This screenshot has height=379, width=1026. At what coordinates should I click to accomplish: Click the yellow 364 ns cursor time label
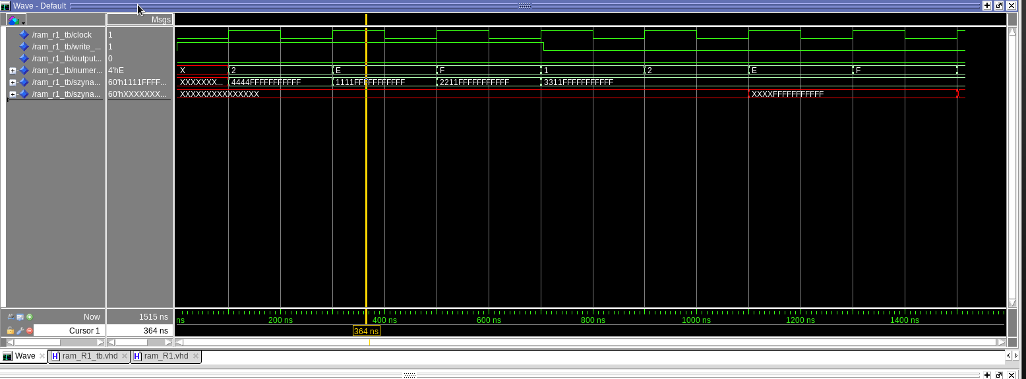tap(367, 331)
